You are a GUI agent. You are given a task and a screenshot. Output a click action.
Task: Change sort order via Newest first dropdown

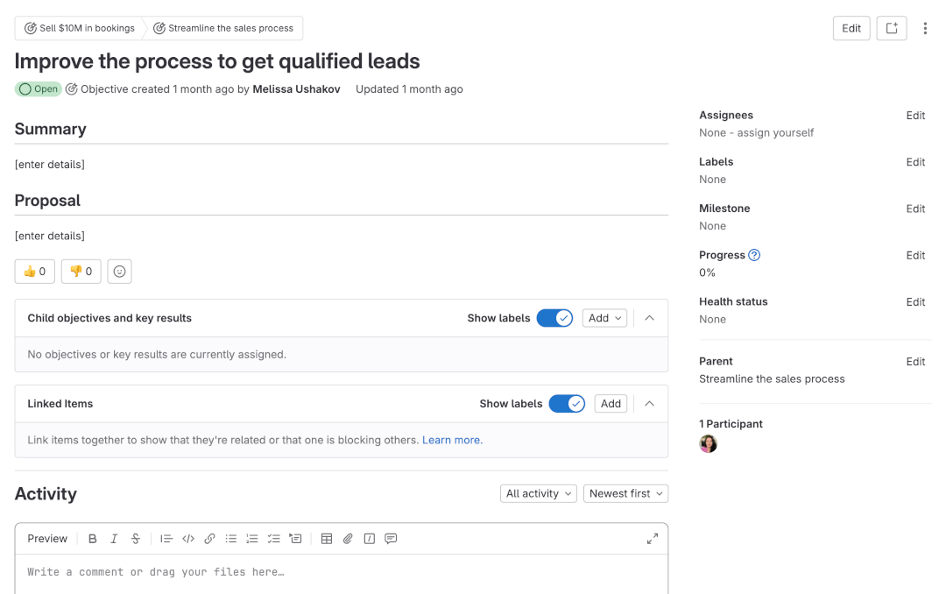[625, 493]
